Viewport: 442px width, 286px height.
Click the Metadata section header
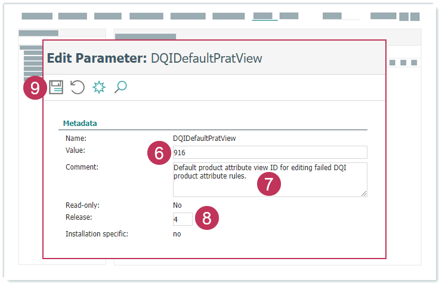click(x=80, y=124)
